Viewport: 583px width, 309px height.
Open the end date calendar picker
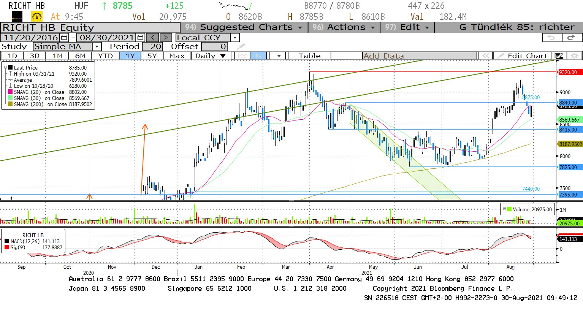[x=140, y=38]
